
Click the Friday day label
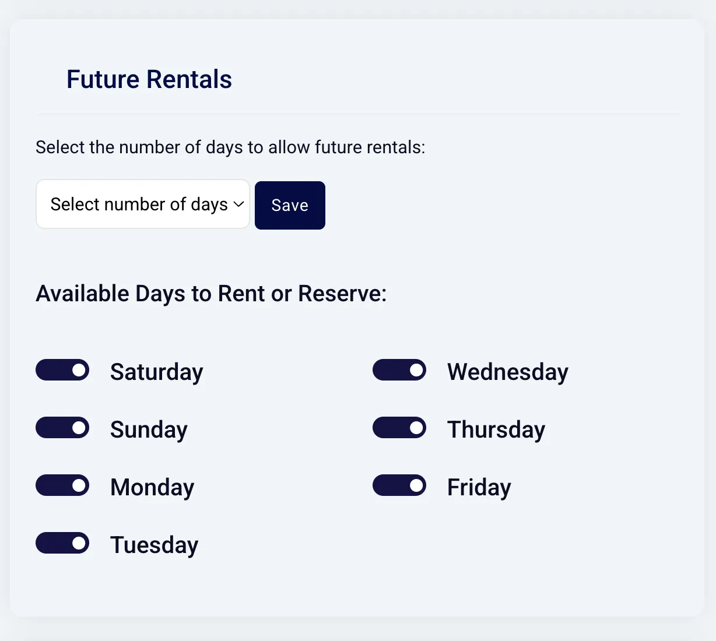(479, 487)
